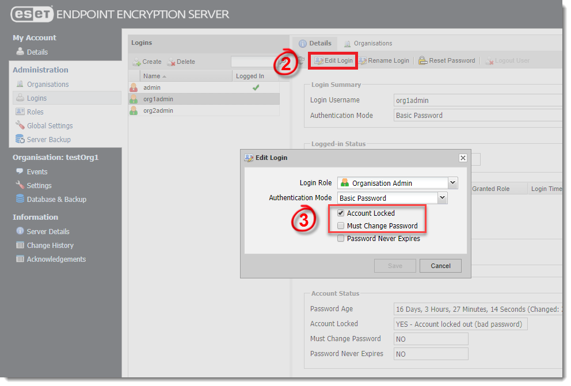Click the organisation Settings wrench icon
The height and width of the screenshot is (386, 571).
point(20,185)
